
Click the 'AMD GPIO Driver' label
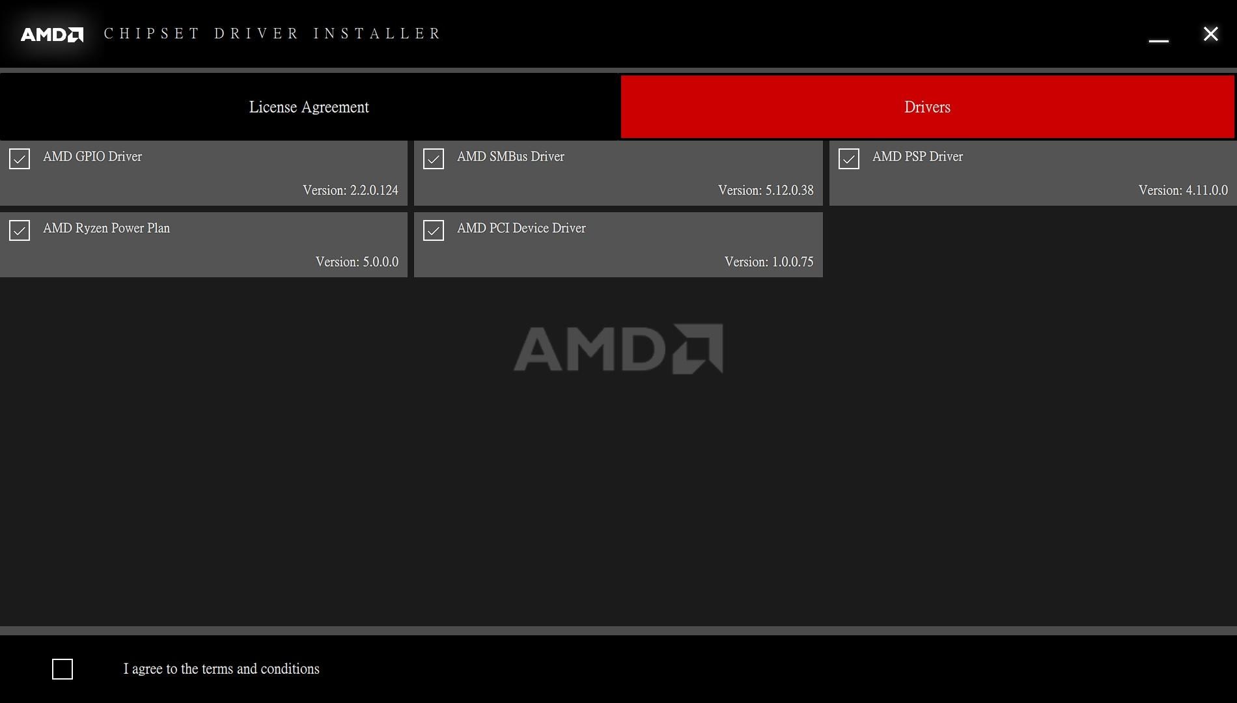[92, 157]
